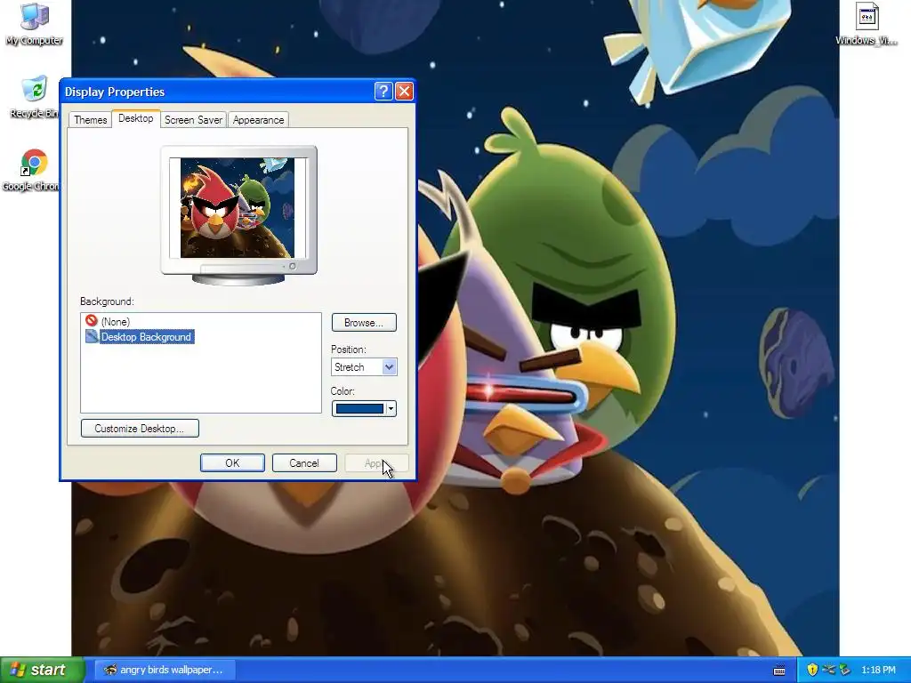
Task: Click the keyboard icon on the taskbar
Action: coord(779,671)
